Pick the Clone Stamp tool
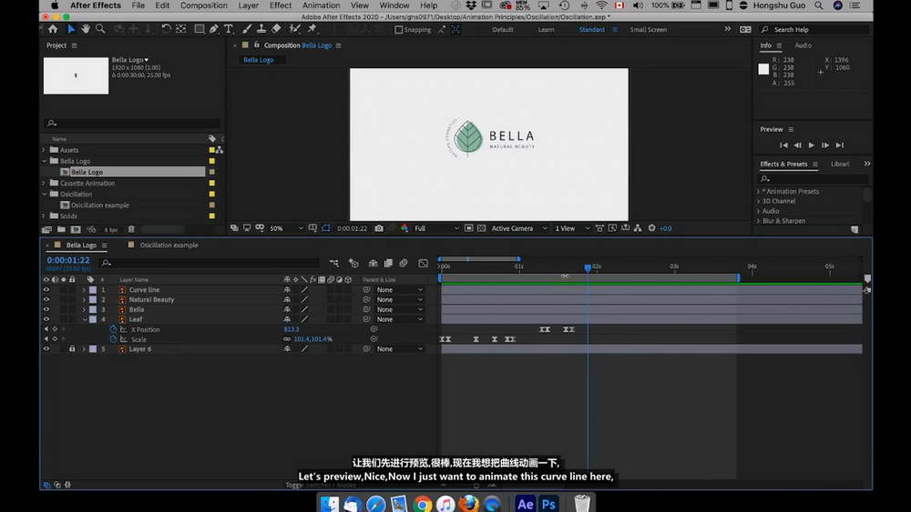 point(261,29)
